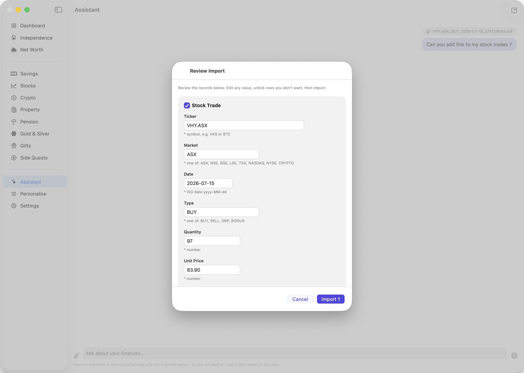Click the Property building icon

pos(14,110)
